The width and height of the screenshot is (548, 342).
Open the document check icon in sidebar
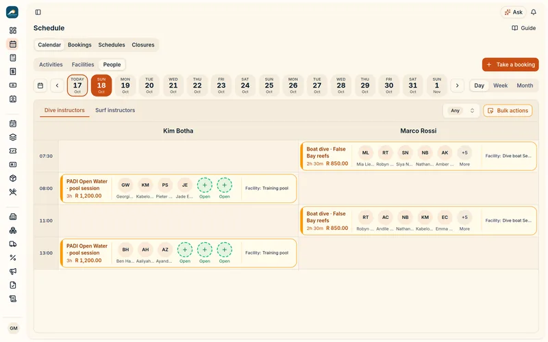[13, 285]
